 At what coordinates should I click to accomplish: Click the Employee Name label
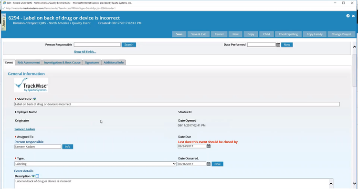[x=26, y=112]
